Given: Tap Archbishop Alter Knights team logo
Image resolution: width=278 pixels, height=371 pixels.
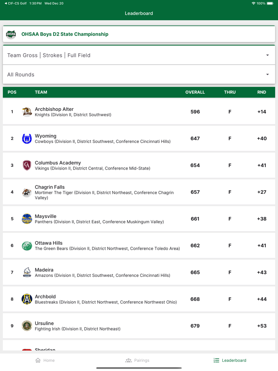Looking at the screenshot, I should coord(27,112).
